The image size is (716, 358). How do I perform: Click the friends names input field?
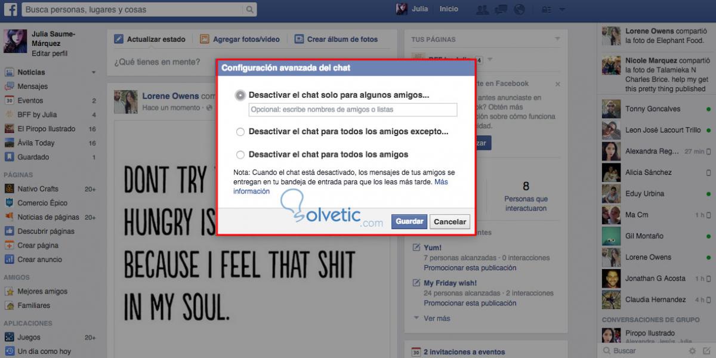pos(353,110)
